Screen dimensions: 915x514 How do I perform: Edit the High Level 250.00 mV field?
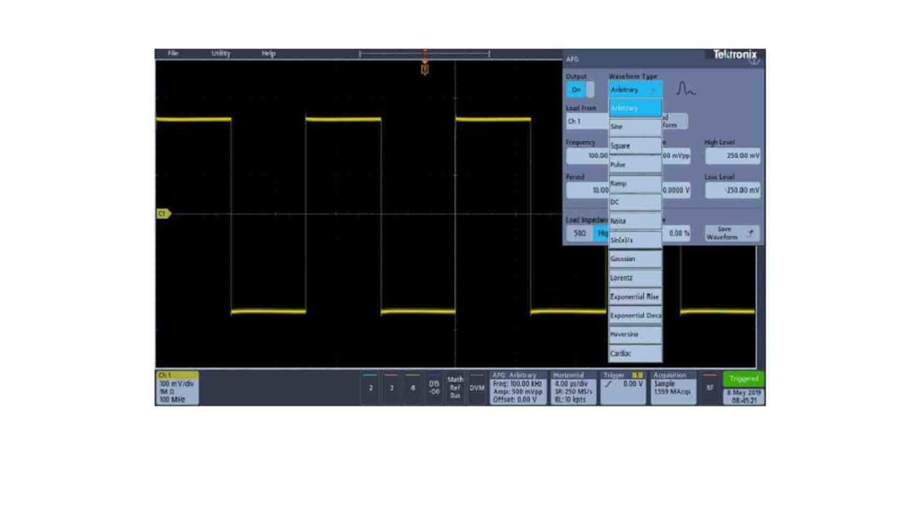tap(733, 156)
